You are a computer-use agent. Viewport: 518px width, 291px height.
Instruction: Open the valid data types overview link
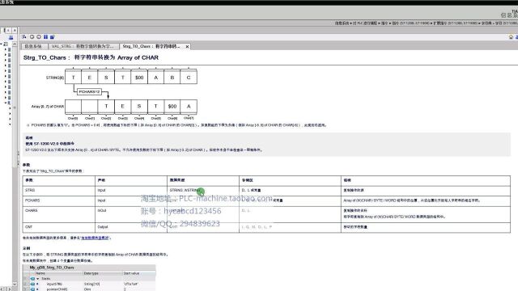(x=96, y=238)
